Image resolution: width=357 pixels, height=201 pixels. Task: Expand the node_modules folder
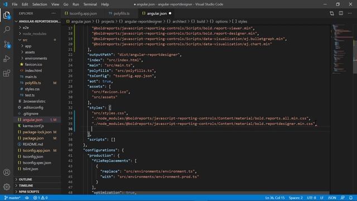35,33
